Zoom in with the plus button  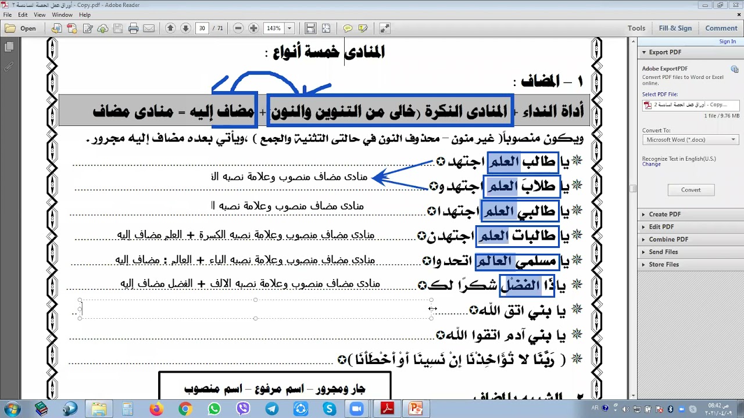[x=253, y=28]
